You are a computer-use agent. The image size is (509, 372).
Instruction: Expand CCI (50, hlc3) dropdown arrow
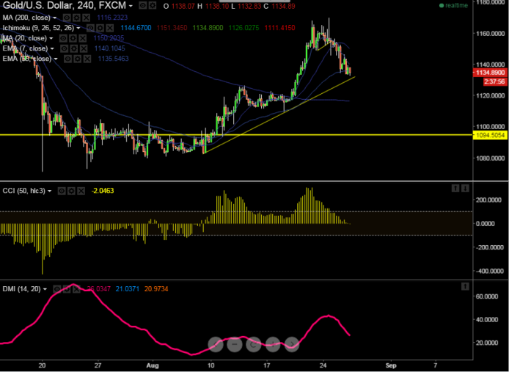[49, 191]
